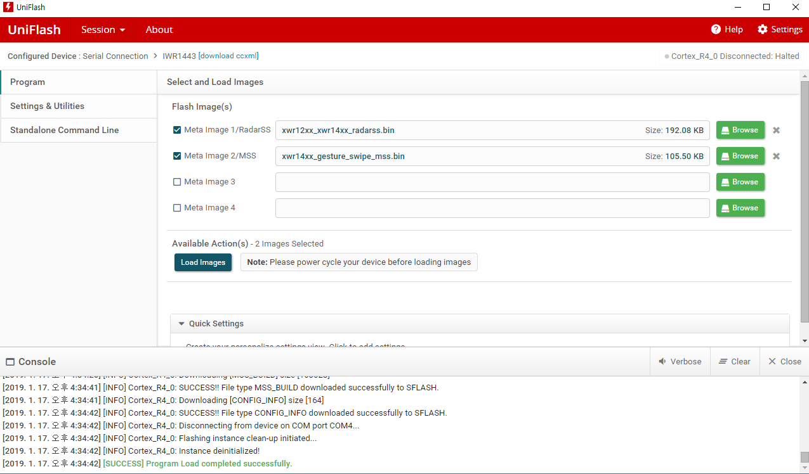This screenshot has height=474, width=809.
Task: Click Load Images button
Action: click(203, 262)
